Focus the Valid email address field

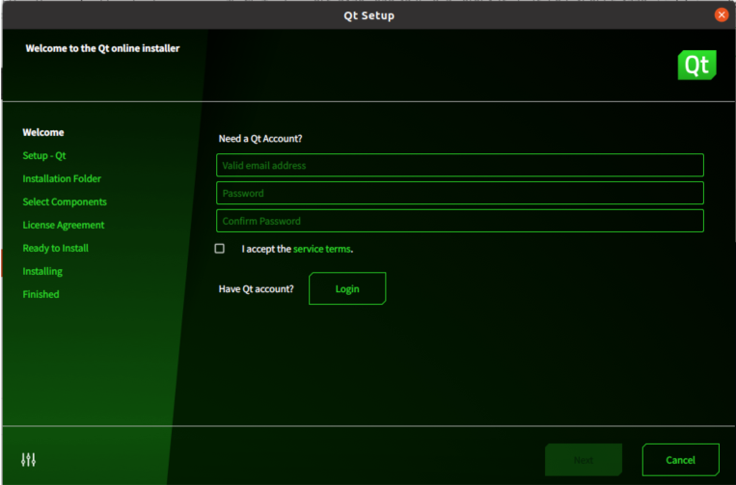pyautogui.click(x=460, y=165)
